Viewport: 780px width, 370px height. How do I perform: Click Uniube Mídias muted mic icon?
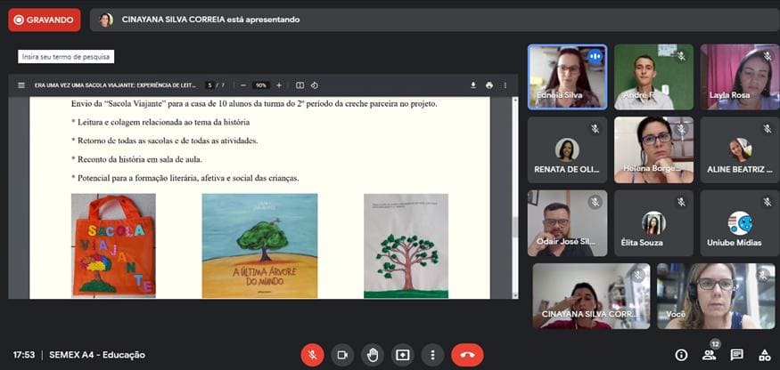[x=768, y=202]
